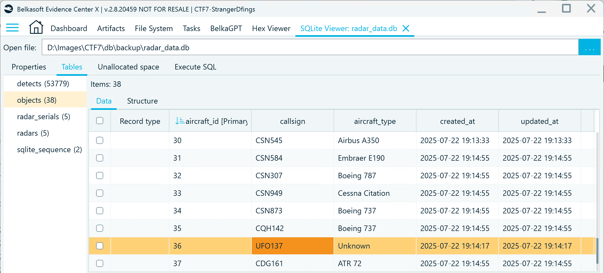Image resolution: width=604 pixels, height=273 pixels.
Task: Close the SQLite Viewer radar_data.db tab
Action: point(406,28)
